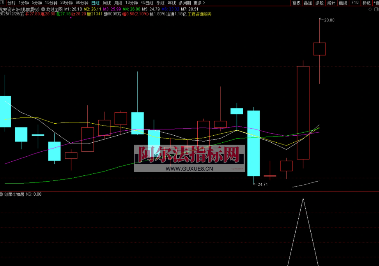The image size is (379, 266).
Task: Open the 分时 intraday view
Action: tap(12, 3)
